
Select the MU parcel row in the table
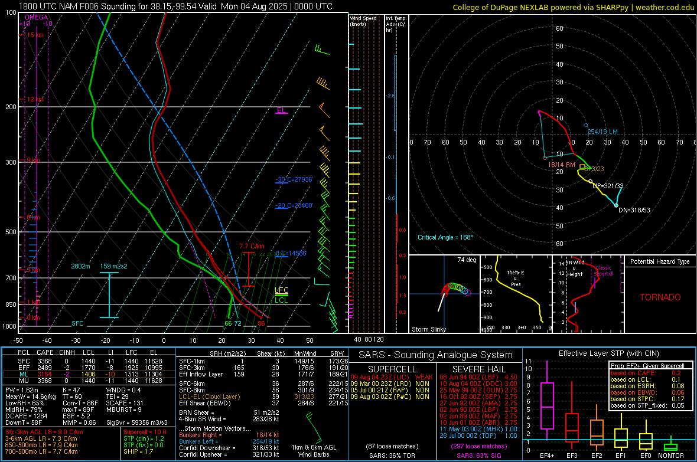(89, 381)
